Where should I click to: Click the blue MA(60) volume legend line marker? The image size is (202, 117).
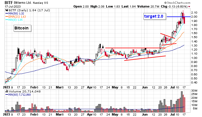pos(7,94)
